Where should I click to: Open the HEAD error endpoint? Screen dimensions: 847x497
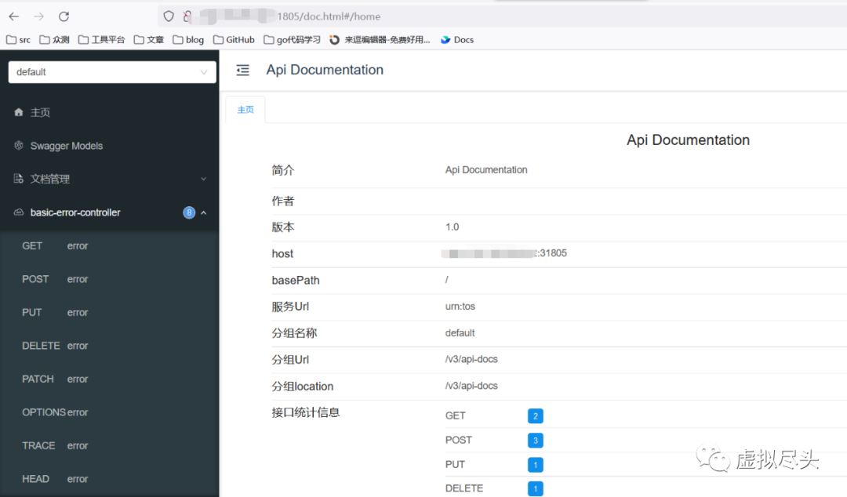click(x=110, y=479)
